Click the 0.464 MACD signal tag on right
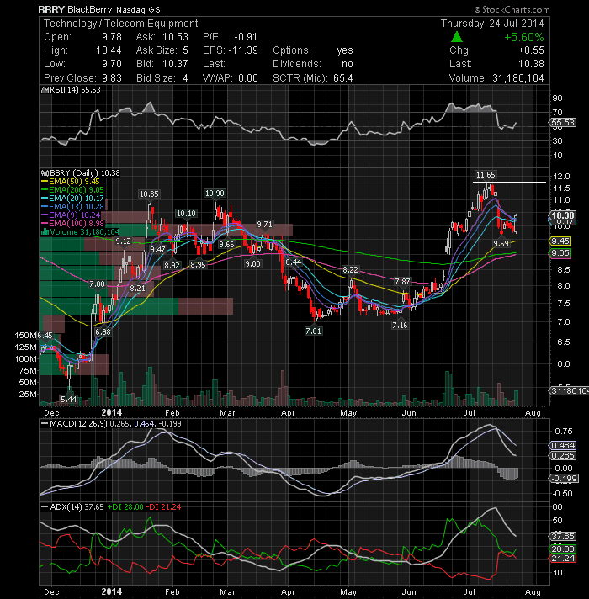 point(563,445)
